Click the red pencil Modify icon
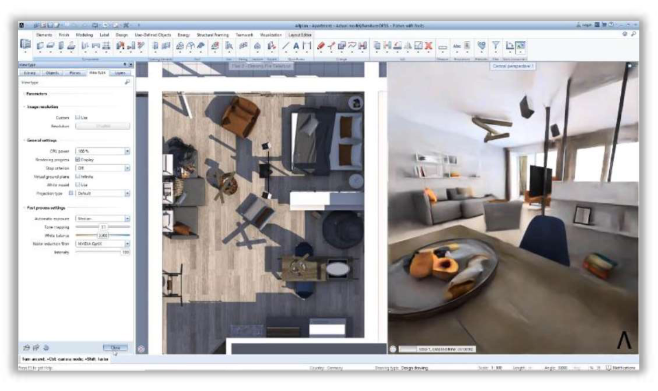658x391 pixels. [x=321, y=46]
